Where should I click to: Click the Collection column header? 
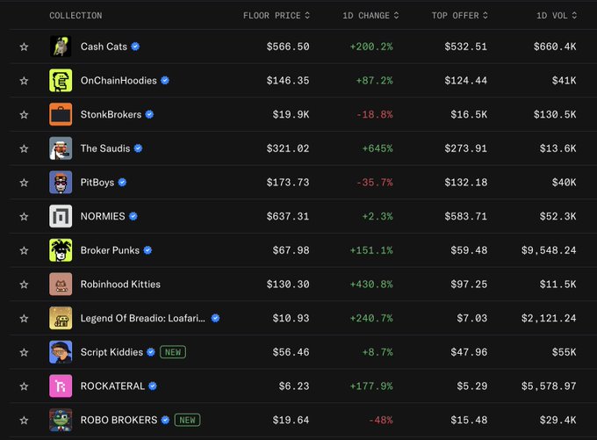pos(76,16)
